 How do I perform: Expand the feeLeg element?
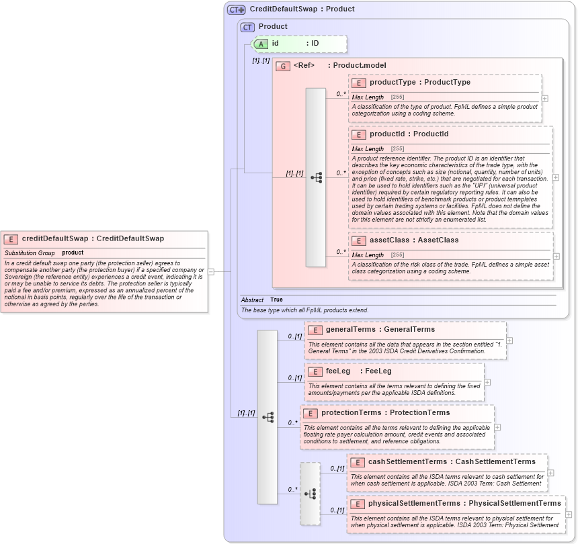coord(487,382)
